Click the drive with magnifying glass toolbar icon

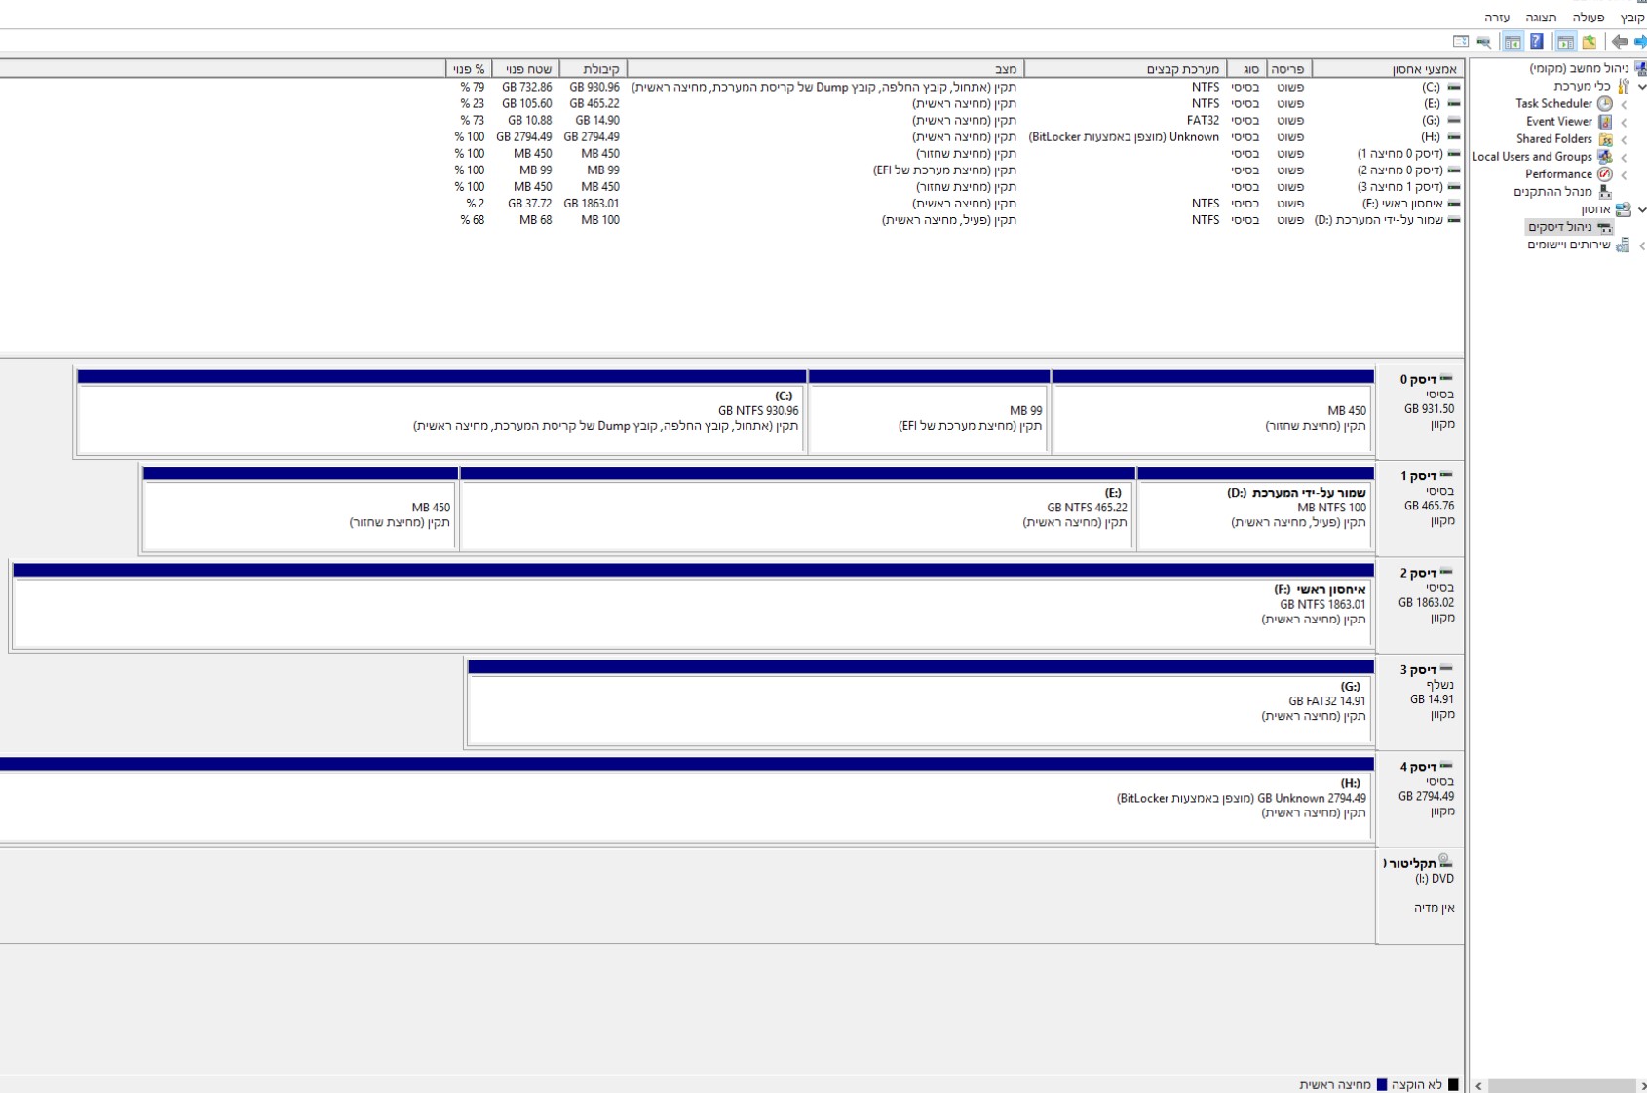(1484, 42)
